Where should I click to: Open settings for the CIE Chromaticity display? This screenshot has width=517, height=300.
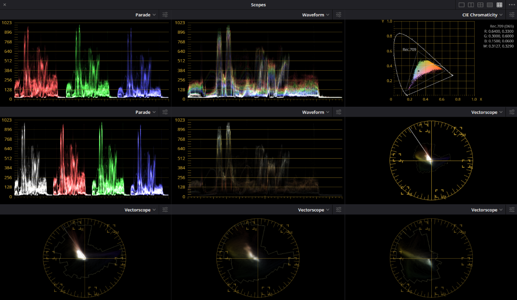tap(512, 14)
